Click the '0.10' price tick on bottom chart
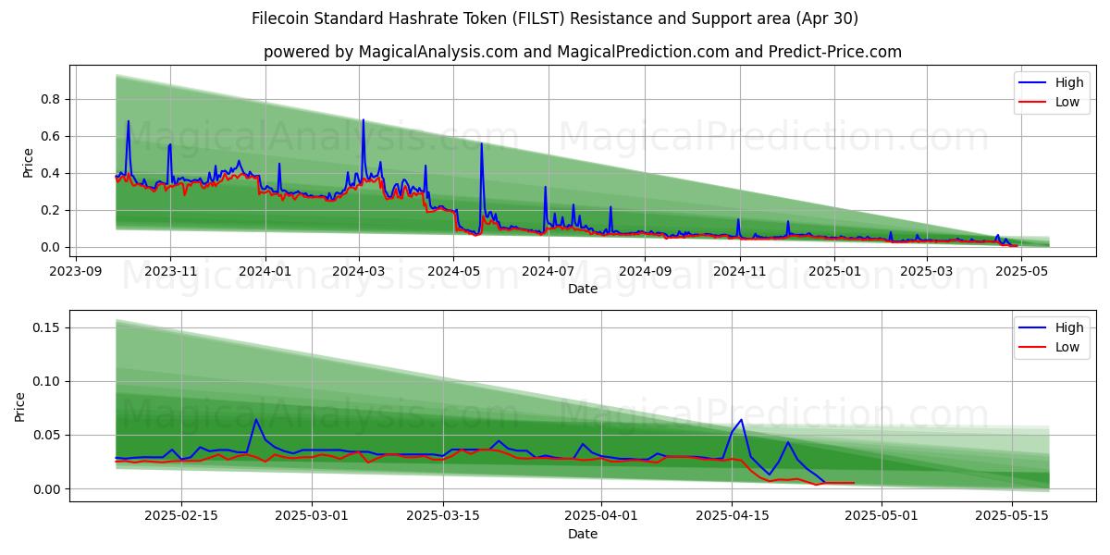The width and height of the screenshot is (1110, 555). [x=47, y=381]
